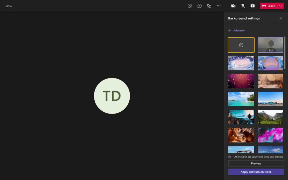Select the no background option
The image size is (288, 180).
tap(241, 45)
